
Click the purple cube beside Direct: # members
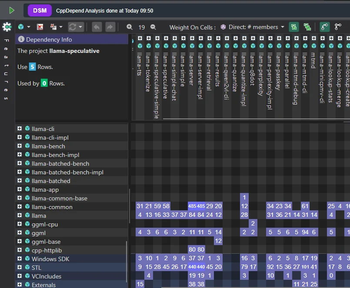tap(223, 27)
